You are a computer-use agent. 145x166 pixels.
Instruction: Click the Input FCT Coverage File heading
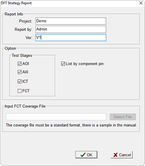pos(25,106)
